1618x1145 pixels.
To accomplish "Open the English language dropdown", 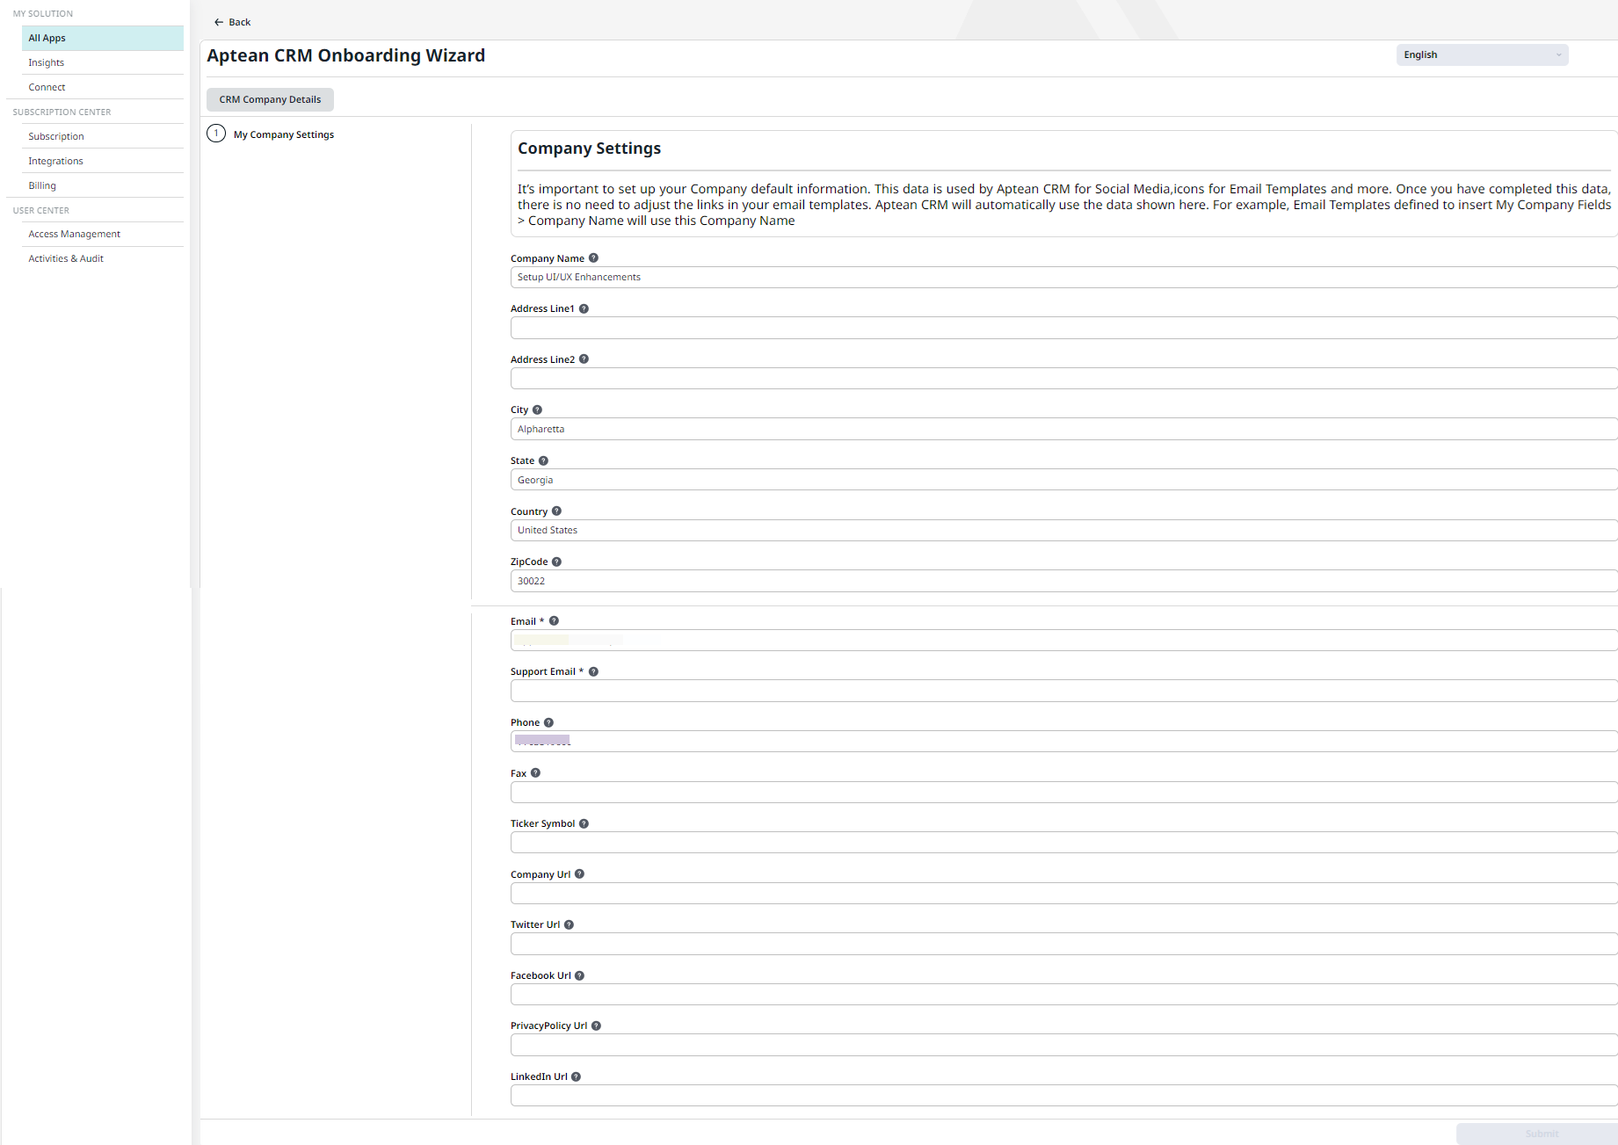I will click(1482, 54).
